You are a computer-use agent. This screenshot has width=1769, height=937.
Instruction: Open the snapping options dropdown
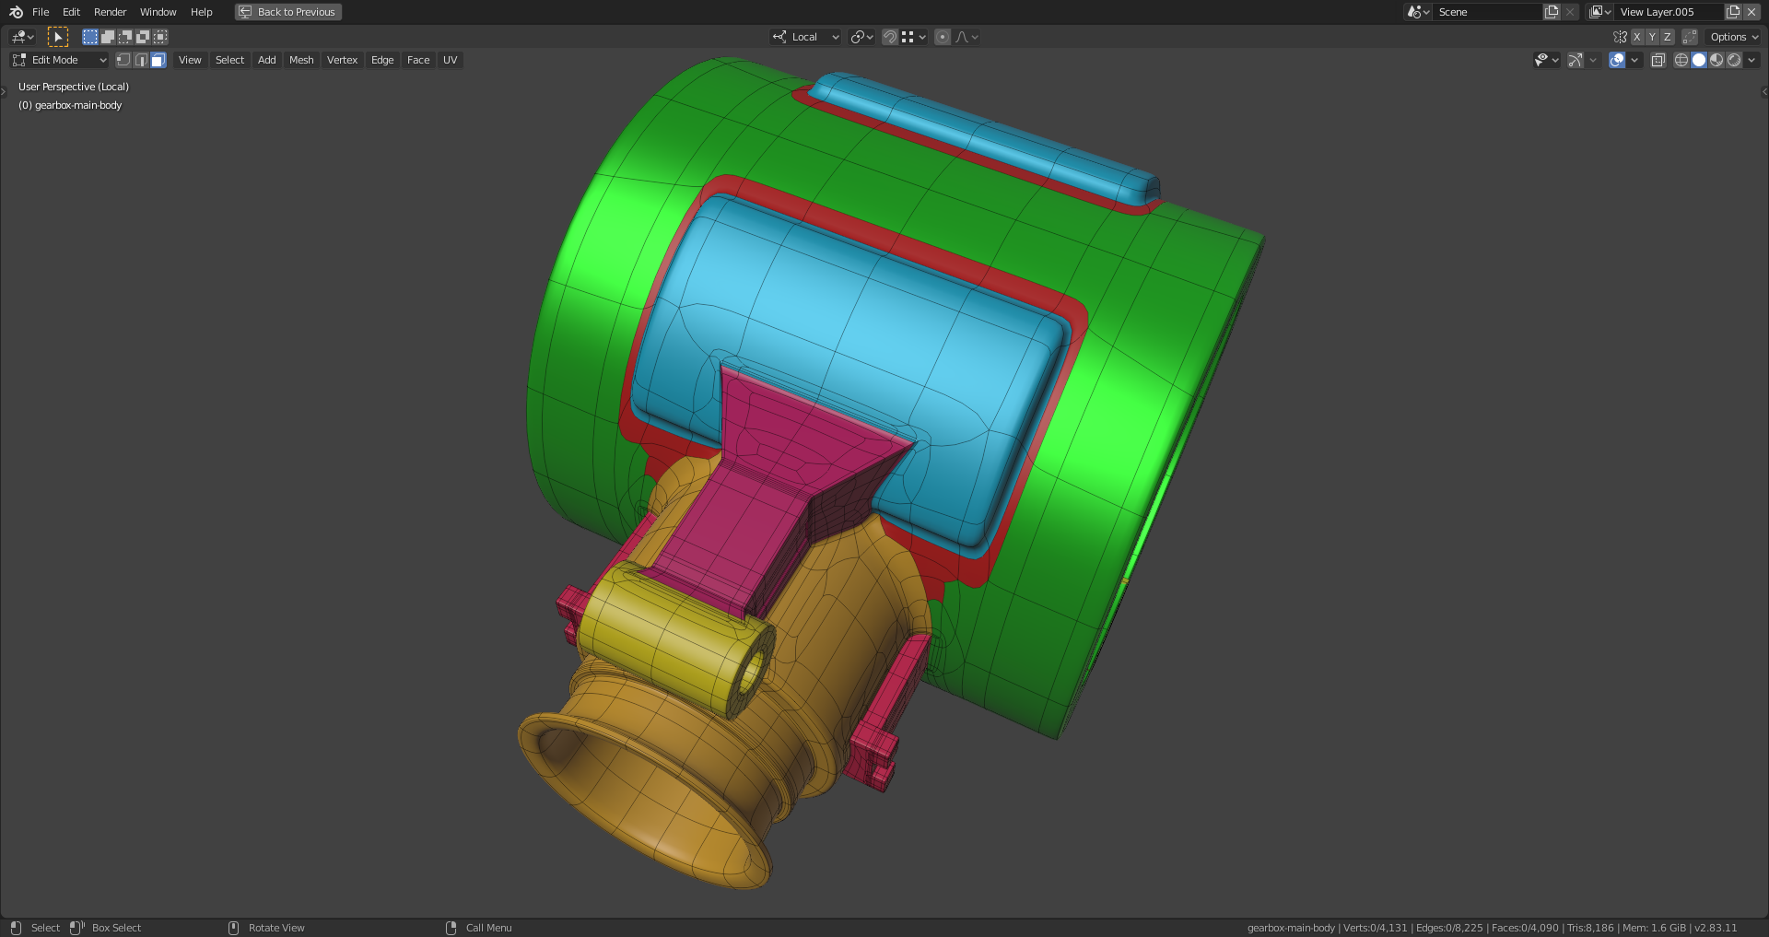pyautogui.click(x=914, y=37)
